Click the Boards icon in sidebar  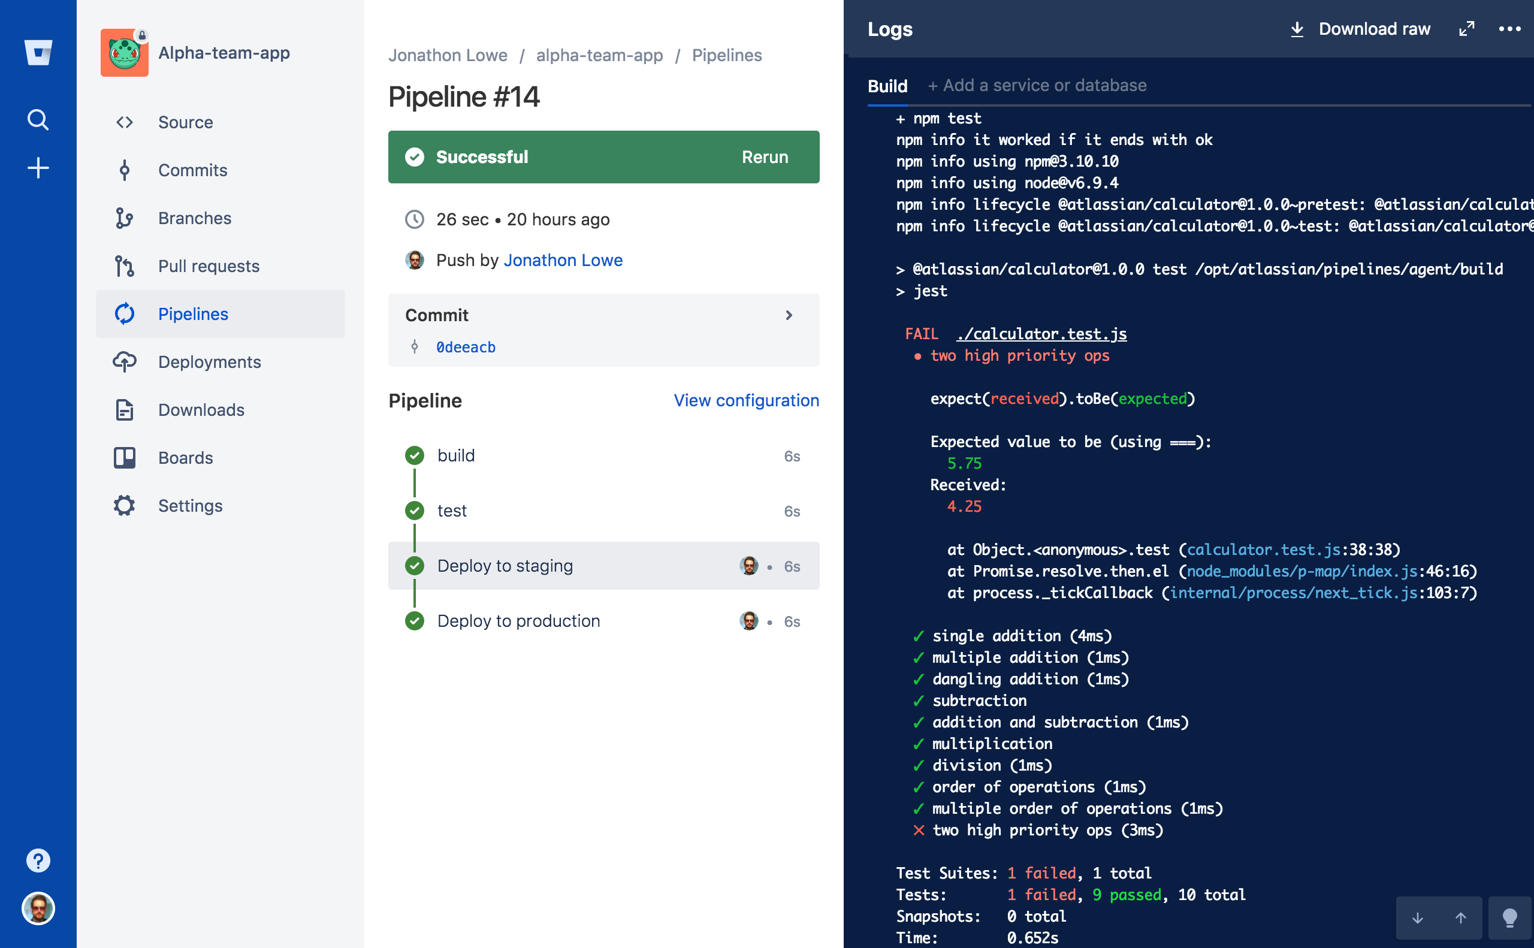coord(126,457)
